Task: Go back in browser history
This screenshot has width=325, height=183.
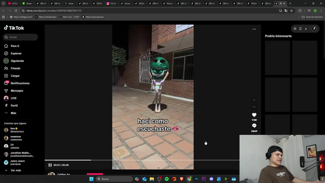Action: pos(4,11)
